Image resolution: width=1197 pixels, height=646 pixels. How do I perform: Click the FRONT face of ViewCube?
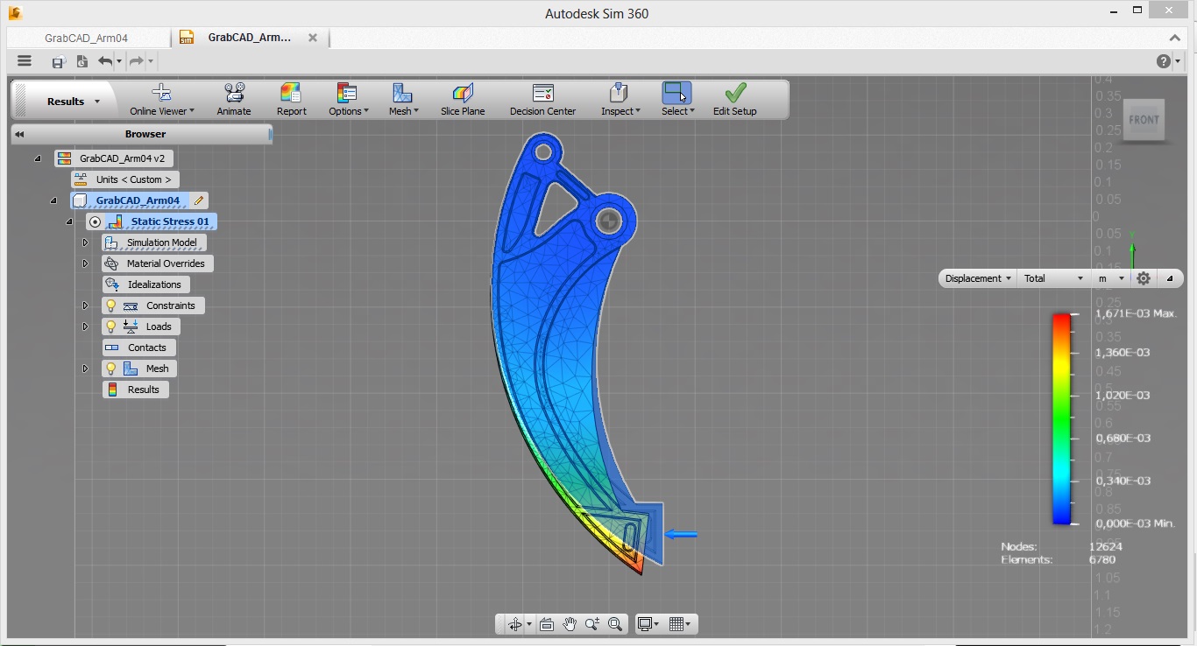[1144, 120]
